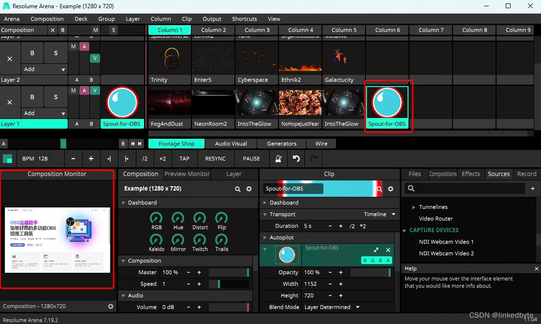Expand the Spout-for-OBS source to fullscreen arrows
The width and height of the screenshot is (541, 324).
pyautogui.click(x=376, y=250)
